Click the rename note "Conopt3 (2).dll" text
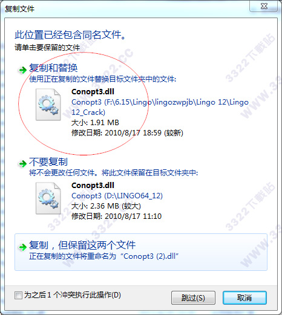The height and width of the screenshot is (315, 282). coord(149,256)
